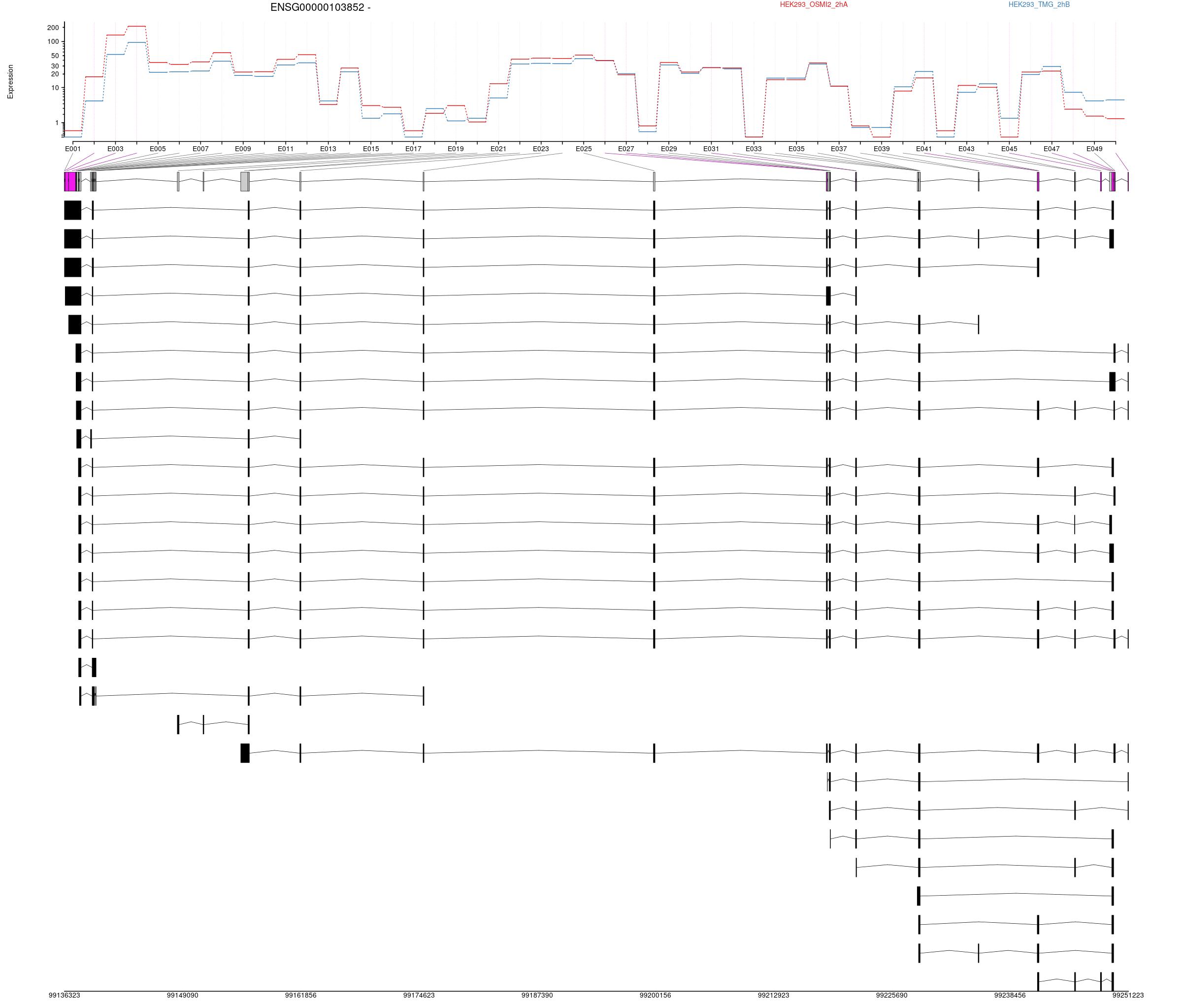Click exon label E029
This screenshot has height=1004, width=1182.
coord(669,149)
